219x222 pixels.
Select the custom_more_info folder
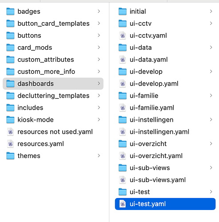point(53,71)
